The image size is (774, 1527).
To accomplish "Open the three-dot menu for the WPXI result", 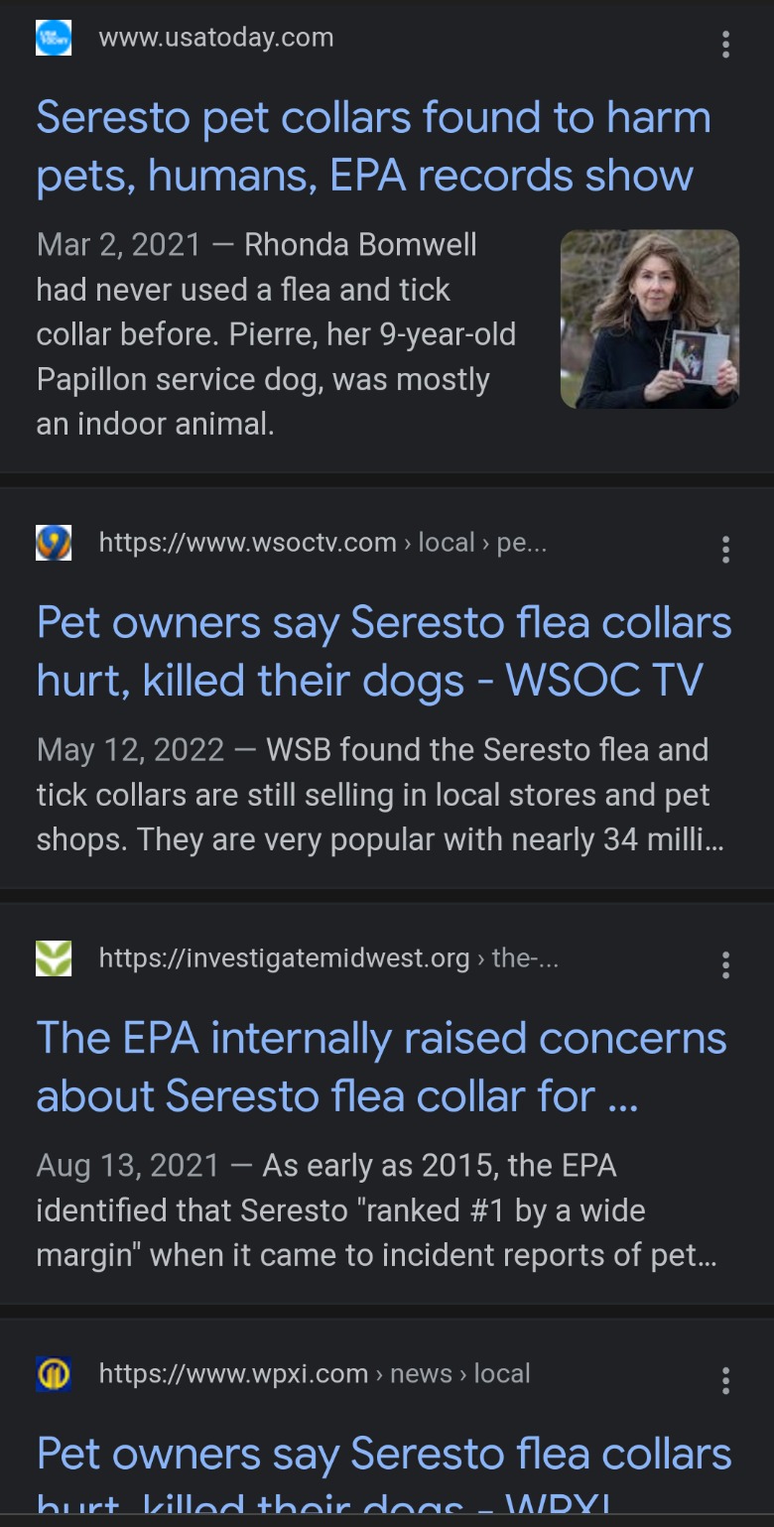I will coord(726,1381).
